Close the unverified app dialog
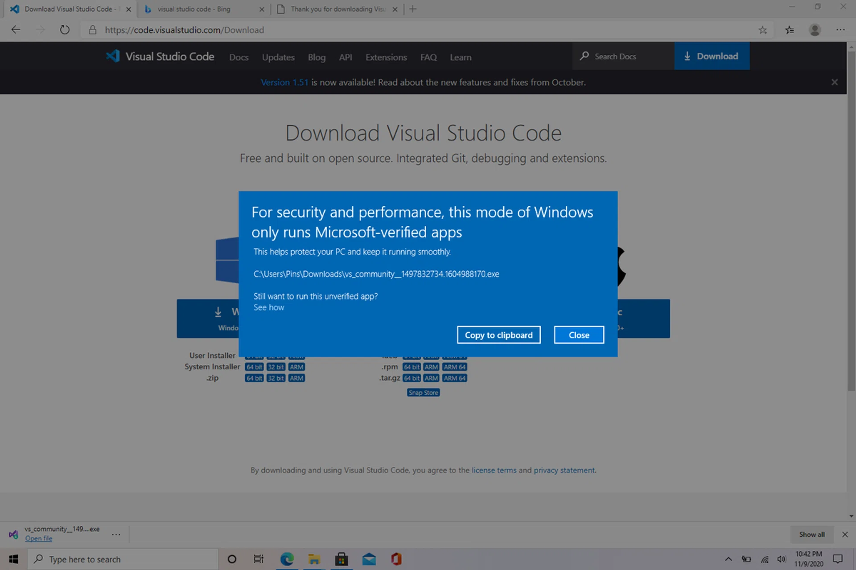The height and width of the screenshot is (570, 856). [x=579, y=335]
